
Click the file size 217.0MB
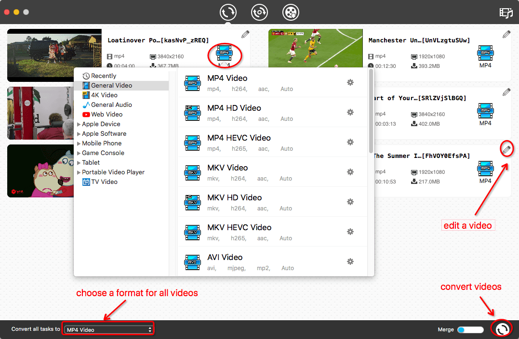(x=429, y=182)
